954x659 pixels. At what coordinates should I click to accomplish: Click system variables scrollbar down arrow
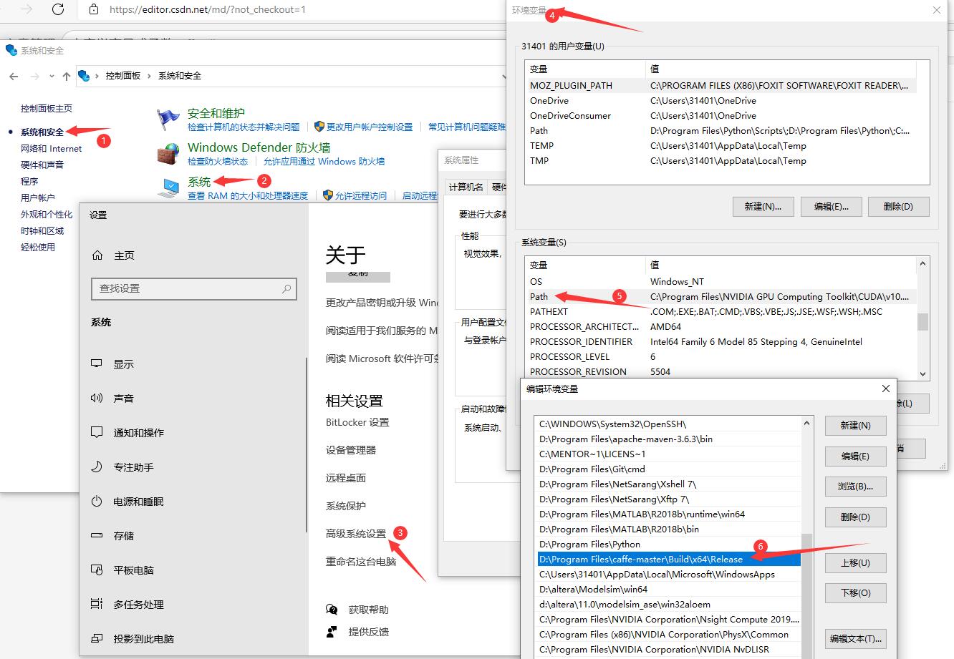(922, 374)
